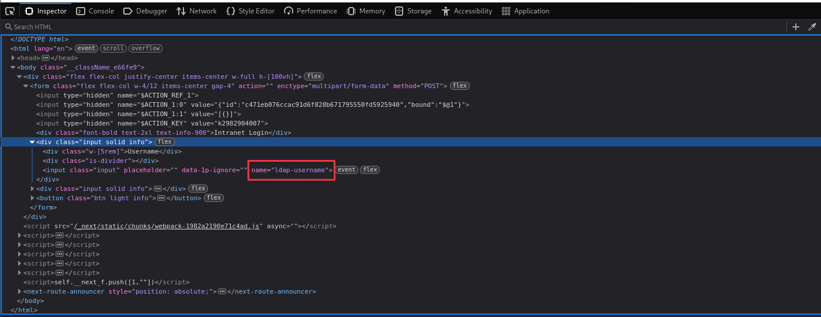Select the Username div row
Viewport: 821px width, 317px height.
click(x=410, y=151)
